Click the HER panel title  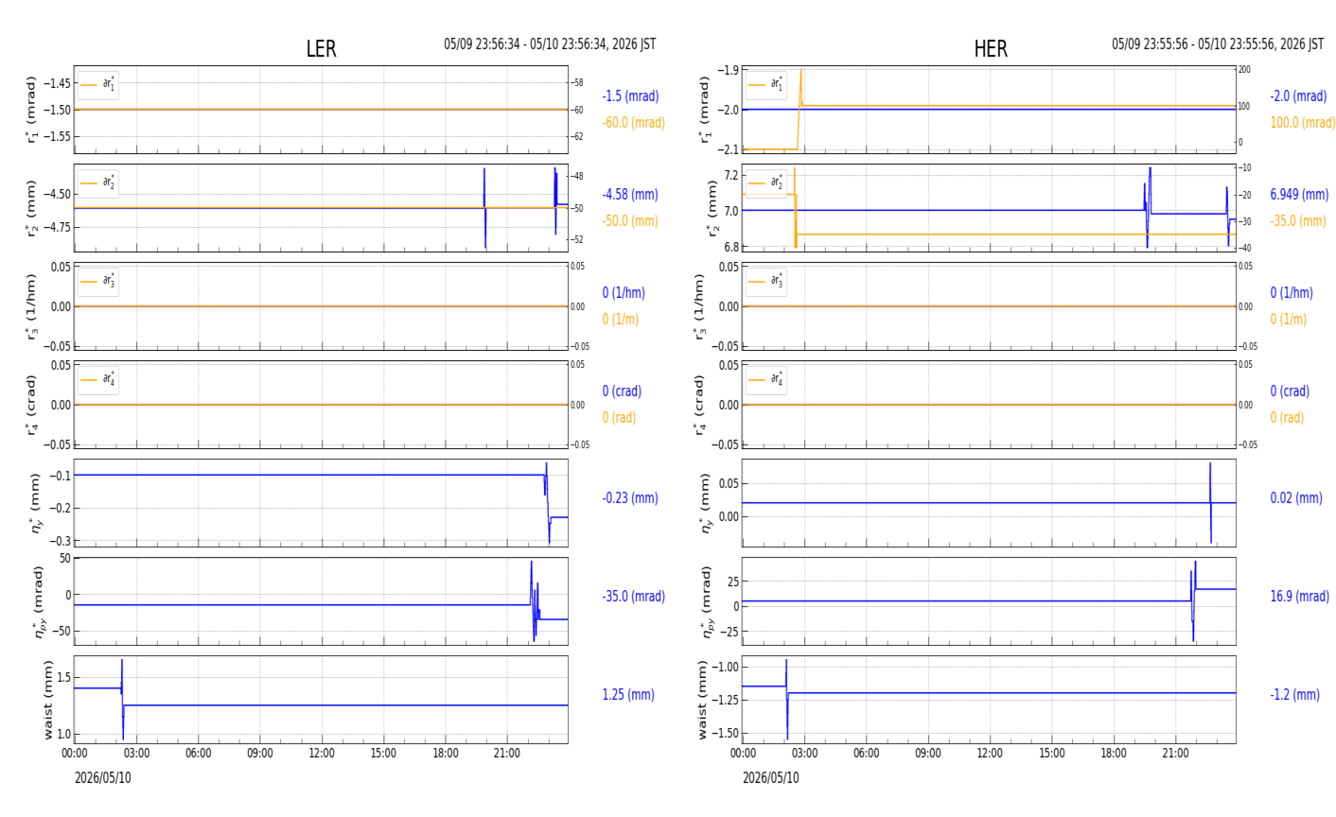pyautogui.click(x=991, y=49)
